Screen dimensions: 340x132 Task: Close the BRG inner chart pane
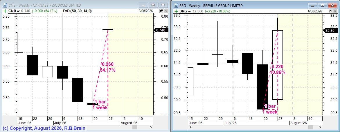pyautogui.click(x=335, y=11)
